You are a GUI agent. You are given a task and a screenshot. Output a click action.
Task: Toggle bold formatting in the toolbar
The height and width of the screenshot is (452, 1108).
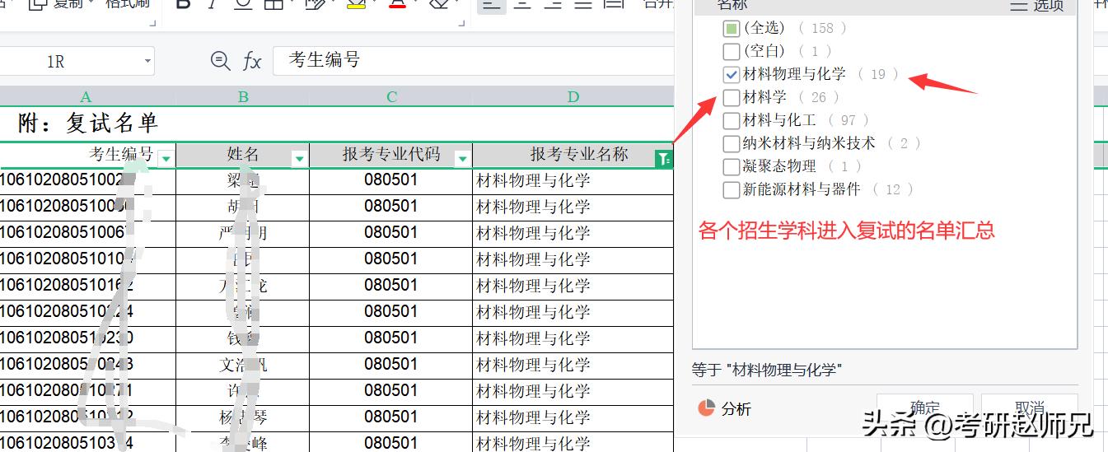(184, 4)
